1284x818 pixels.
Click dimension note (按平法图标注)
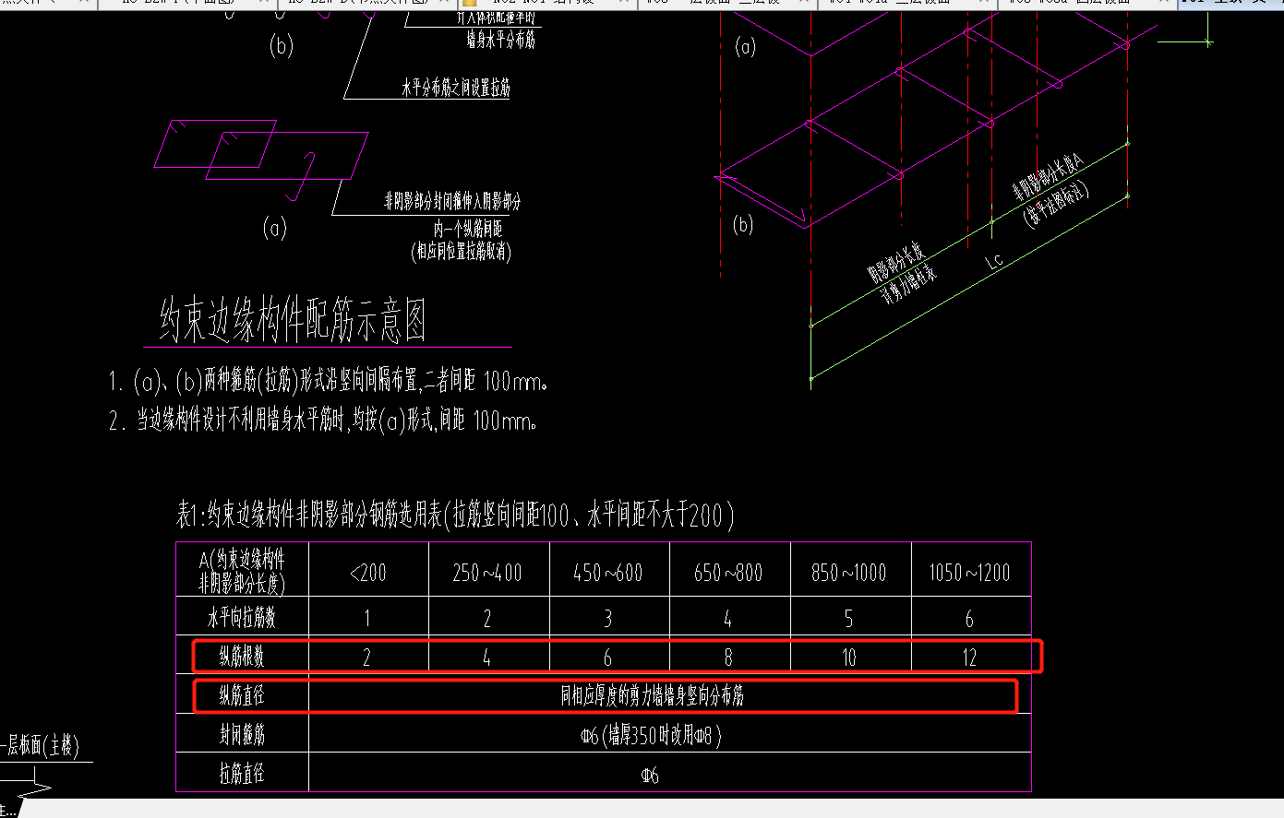(x=1057, y=204)
